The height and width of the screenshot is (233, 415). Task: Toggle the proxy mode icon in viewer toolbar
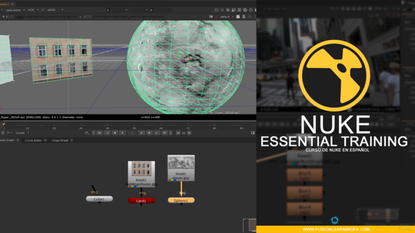tap(233, 10)
